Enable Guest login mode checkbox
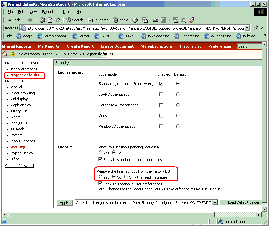 pyautogui.click(x=161, y=116)
